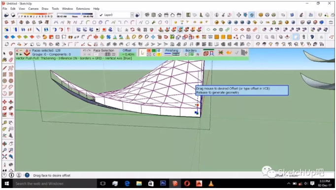Click the Zoom Extents tool
The width and height of the screenshot is (336, 190).
click(4, 157)
